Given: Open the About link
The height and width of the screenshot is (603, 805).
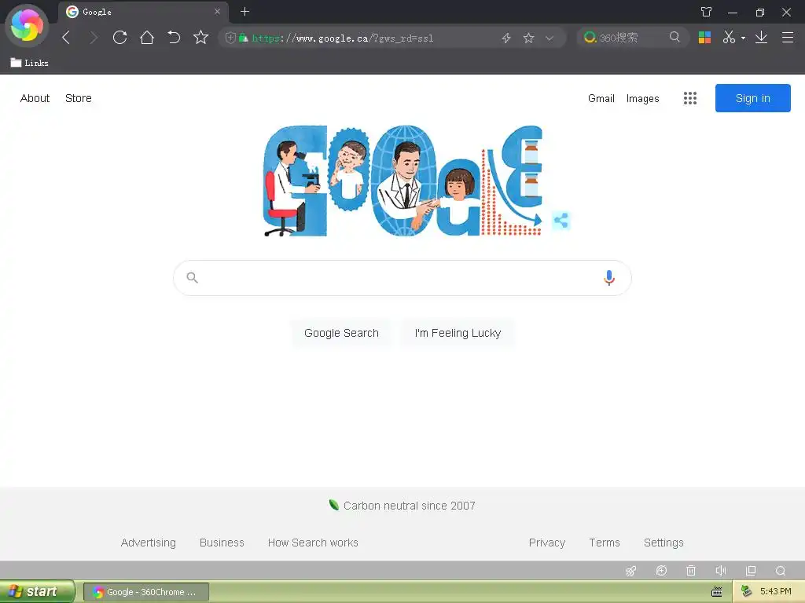Looking at the screenshot, I should point(35,98).
